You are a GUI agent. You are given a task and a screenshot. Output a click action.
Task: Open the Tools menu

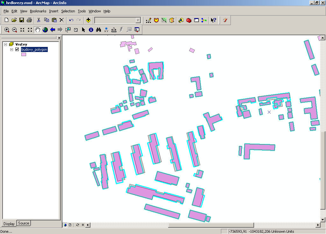(x=82, y=11)
